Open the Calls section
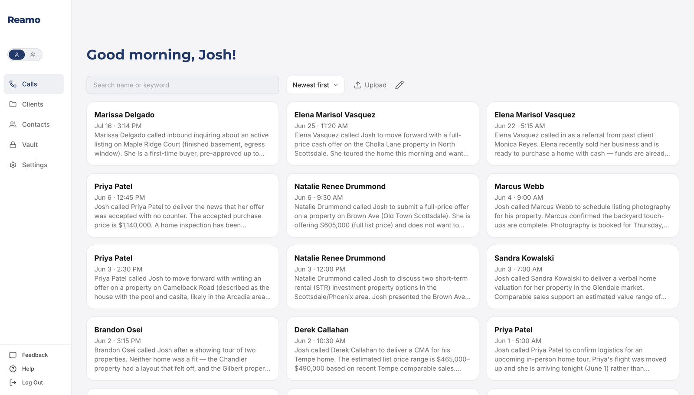 pyautogui.click(x=34, y=84)
